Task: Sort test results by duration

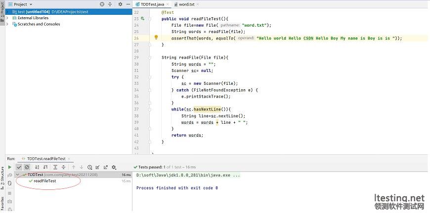Action: click(x=45, y=167)
